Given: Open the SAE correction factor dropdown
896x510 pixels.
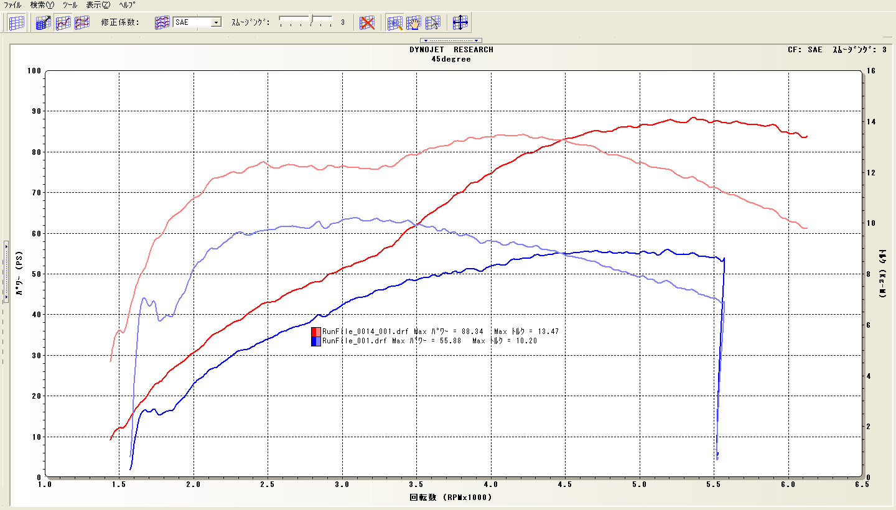Looking at the screenshot, I should click(216, 22).
